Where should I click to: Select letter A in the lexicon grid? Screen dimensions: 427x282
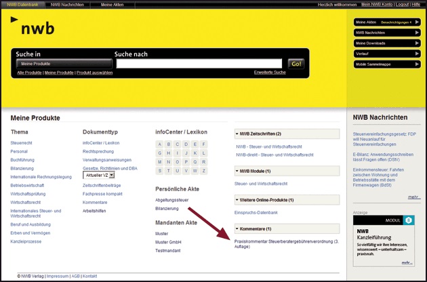pyautogui.click(x=160, y=144)
